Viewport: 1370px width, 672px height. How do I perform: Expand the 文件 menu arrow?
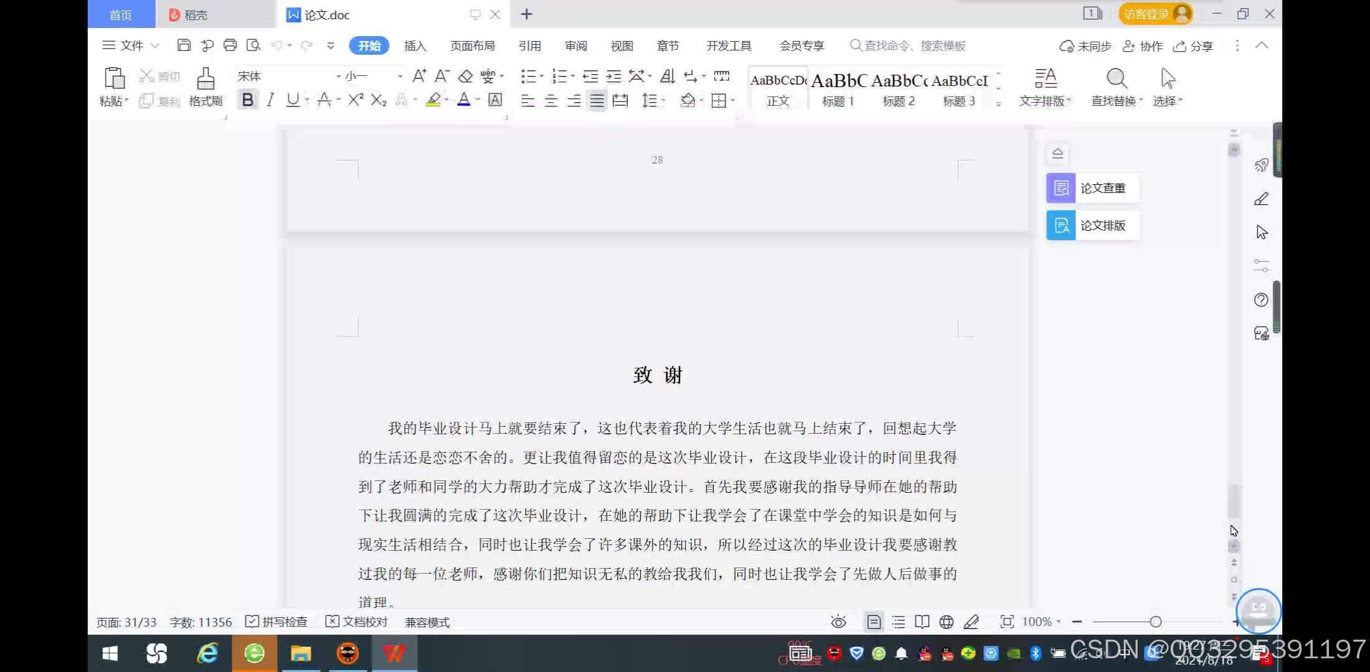click(x=155, y=45)
